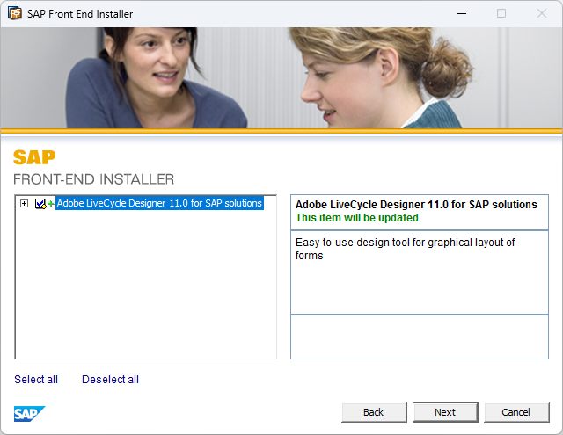Click the banner photo of two women
The height and width of the screenshot is (435, 563).
click(x=281, y=79)
